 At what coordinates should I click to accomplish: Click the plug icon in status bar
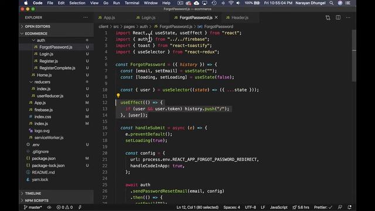pyautogui.click(x=80, y=207)
